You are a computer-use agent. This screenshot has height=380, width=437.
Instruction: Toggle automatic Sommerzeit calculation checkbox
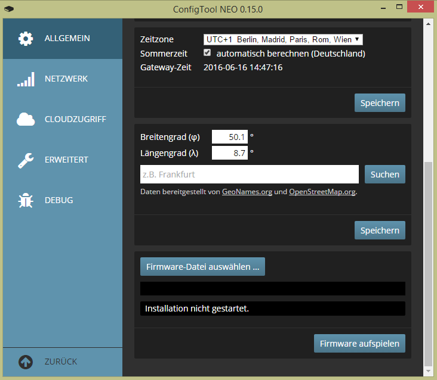pyautogui.click(x=207, y=52)
